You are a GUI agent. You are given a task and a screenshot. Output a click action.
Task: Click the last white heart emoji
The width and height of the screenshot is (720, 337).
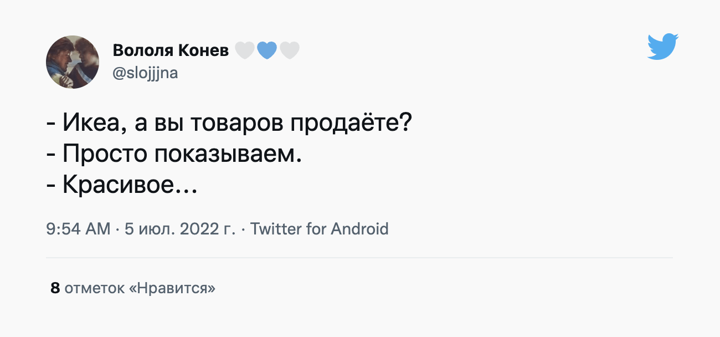(x=290, y=51)
